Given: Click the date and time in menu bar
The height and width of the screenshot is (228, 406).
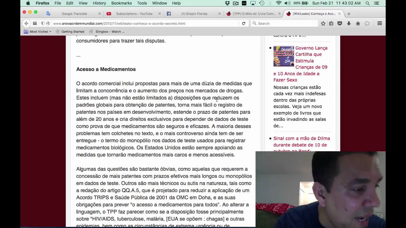Looking at the screenshot, I should pyautogui.click(x=336, y=3).
